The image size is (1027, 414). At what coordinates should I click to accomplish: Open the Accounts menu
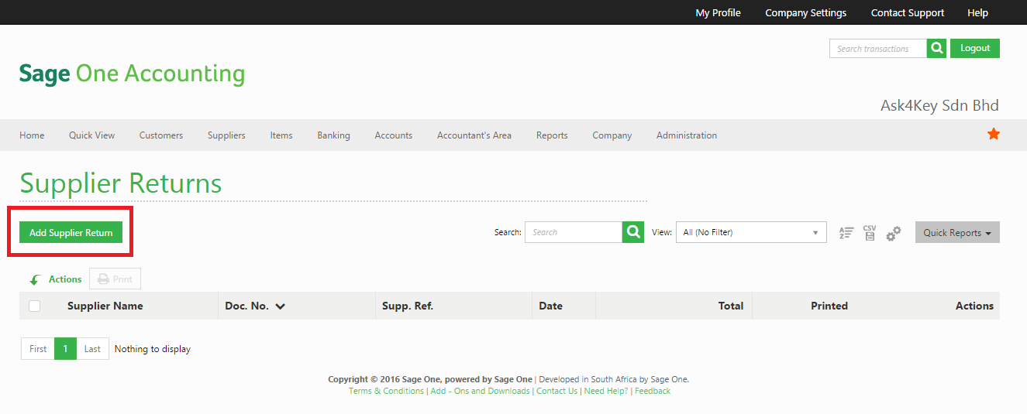(394, 135)
